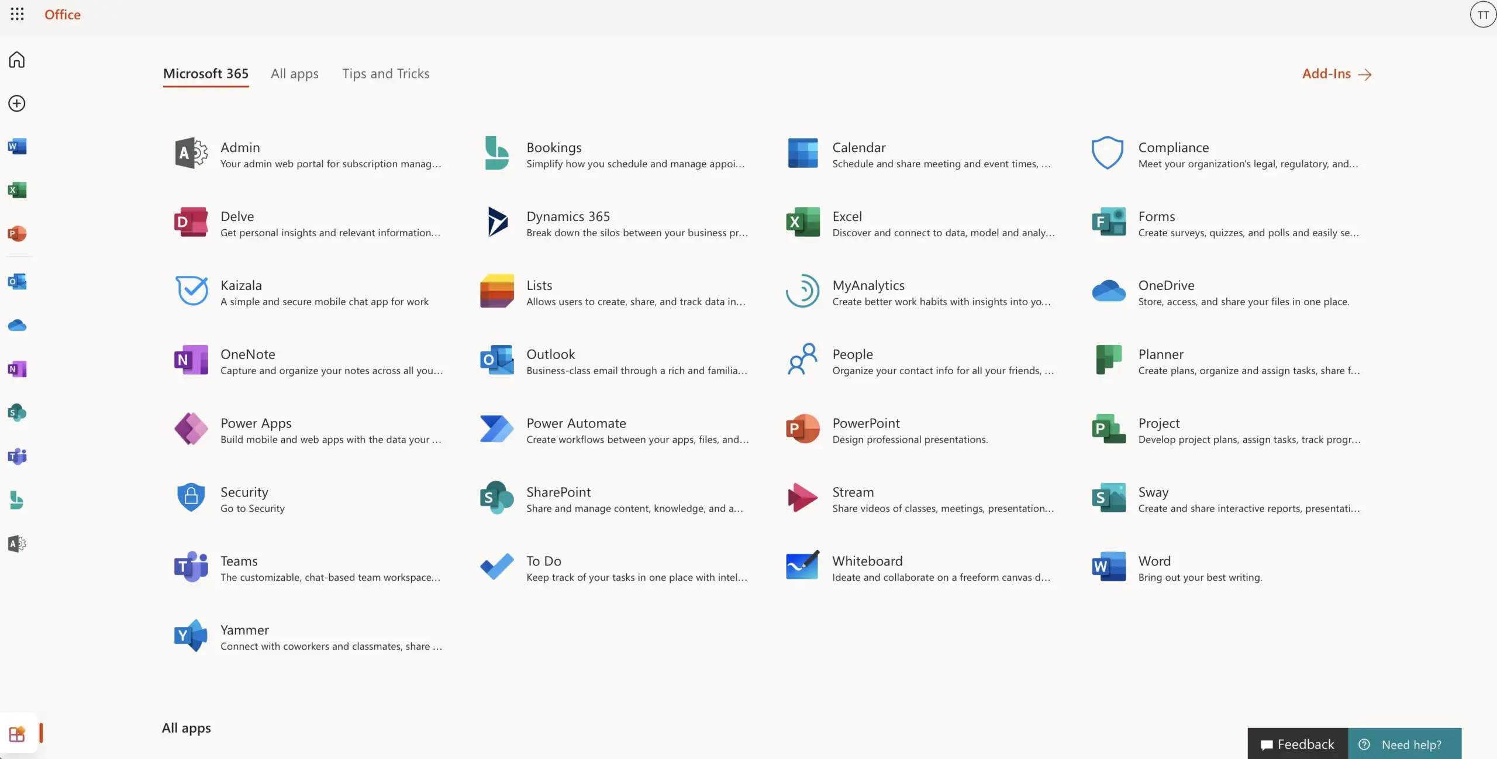Click the Forms app icon

tap(1109, 222)
